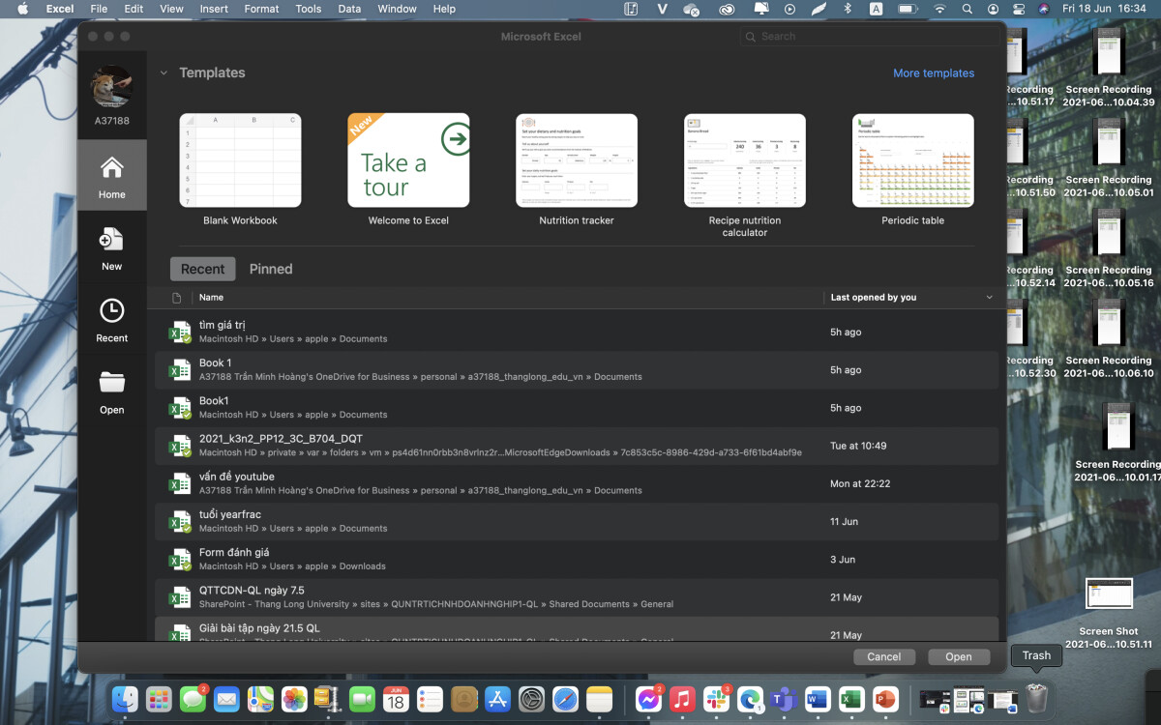Open the Data menu
1161x725 pixels.
click(x=349, y=9)
